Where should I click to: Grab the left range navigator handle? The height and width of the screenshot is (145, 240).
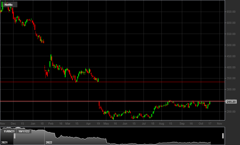(15, 136)
